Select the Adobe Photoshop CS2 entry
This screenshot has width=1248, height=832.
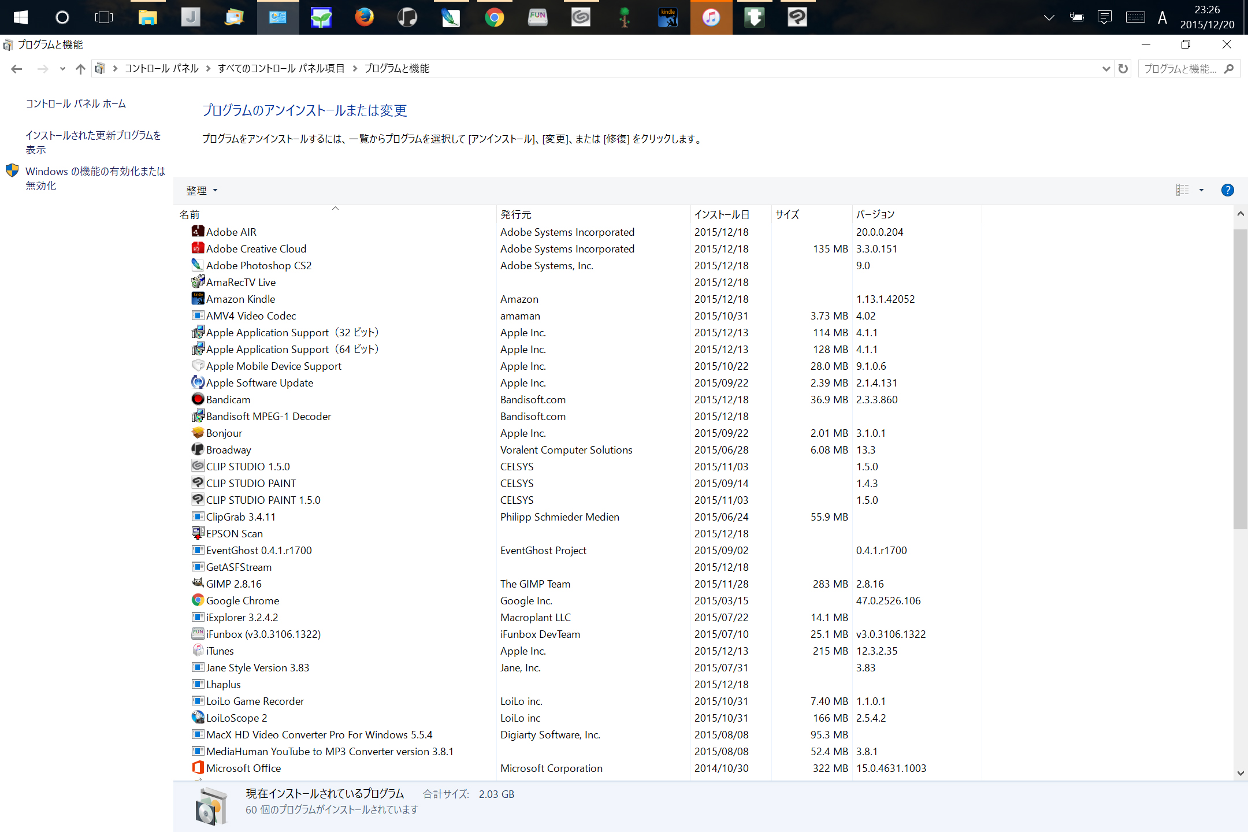point(258,265)
